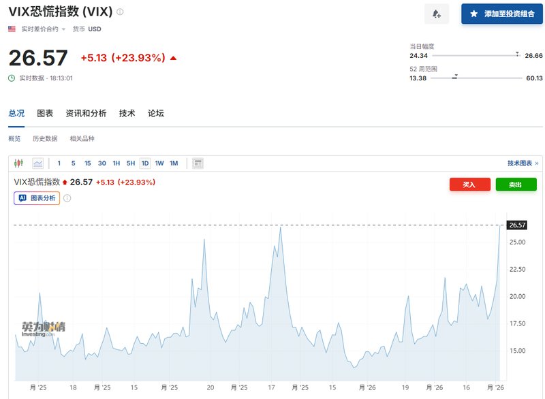The width and height of the screenshot is (545, 399).
Task: Open 技术图表 expand link
Action: click(523, 163)
